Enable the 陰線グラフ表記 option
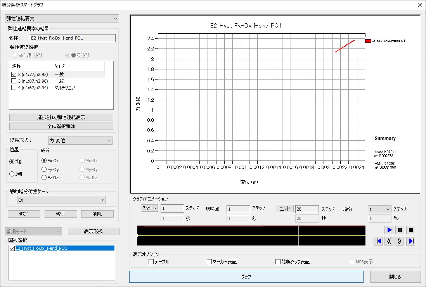Viewport: 426px width, 287px height. pos(278,262)
